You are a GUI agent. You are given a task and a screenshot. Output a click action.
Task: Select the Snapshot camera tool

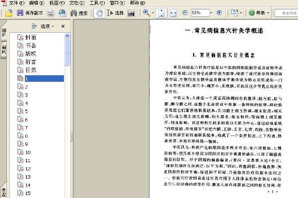point(131,13)
